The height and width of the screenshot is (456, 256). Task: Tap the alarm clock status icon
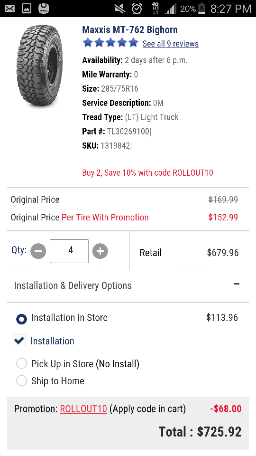tap(137, 9)
